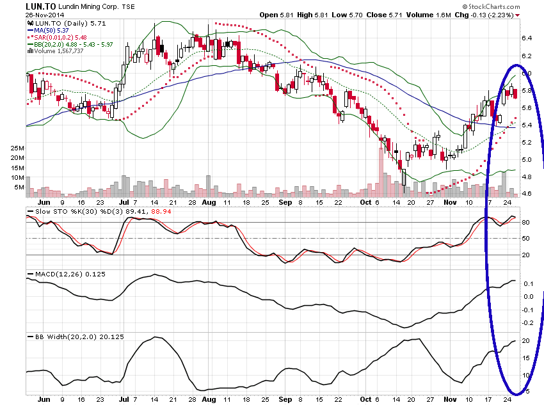Click the High 5.81 value
The height and width of the screenshot is (405, 544).
click(x=312, y=15)
